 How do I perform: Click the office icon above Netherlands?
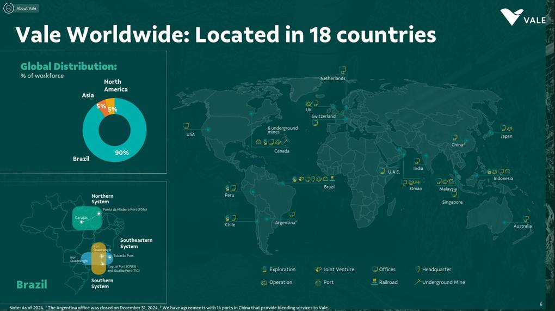point(342,70)
